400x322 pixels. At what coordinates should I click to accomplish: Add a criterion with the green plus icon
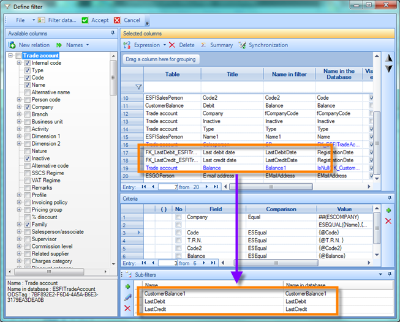(x=388, y=211)
